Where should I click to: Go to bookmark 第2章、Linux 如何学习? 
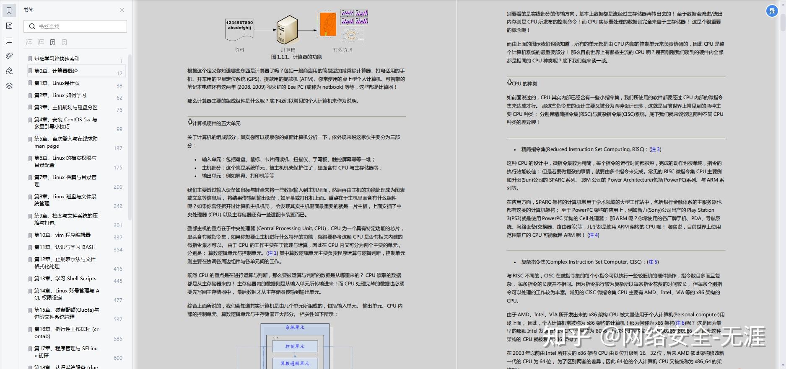(60, 95)
